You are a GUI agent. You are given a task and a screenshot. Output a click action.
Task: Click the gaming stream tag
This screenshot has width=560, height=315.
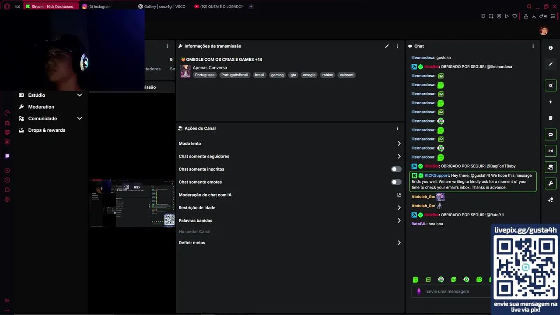tap(277, 75)
